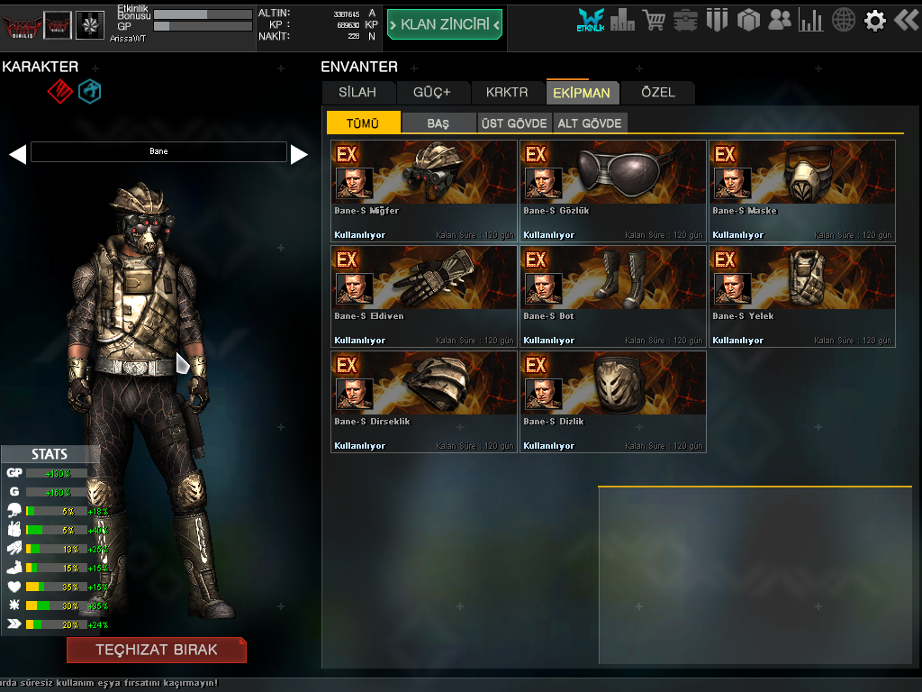Select the Bane-S Dirseklik item
Screen dimensions: 922x692
[424, 402]
